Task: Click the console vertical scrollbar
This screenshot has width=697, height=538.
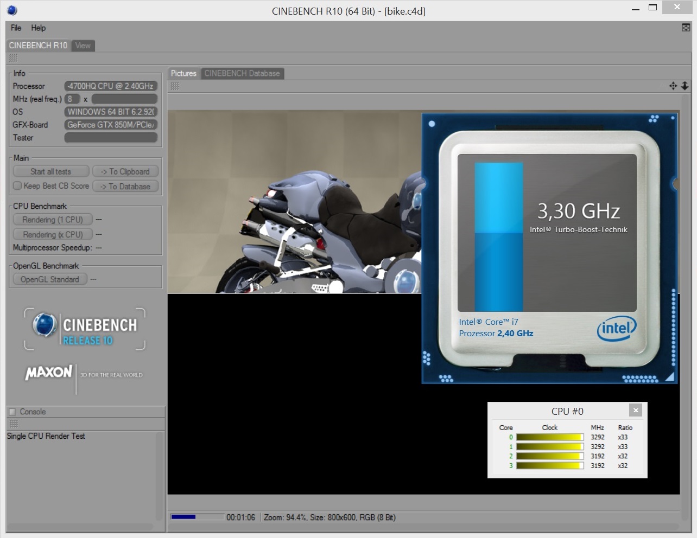Action: pos(160,477)
